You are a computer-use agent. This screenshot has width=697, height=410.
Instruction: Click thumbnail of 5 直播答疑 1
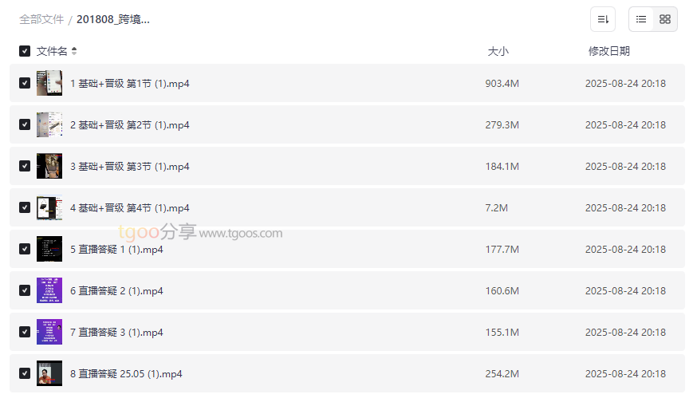point(49,249)
